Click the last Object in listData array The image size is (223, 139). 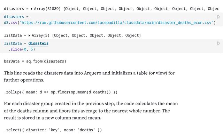pyautogui.click(x=132, y=35)
